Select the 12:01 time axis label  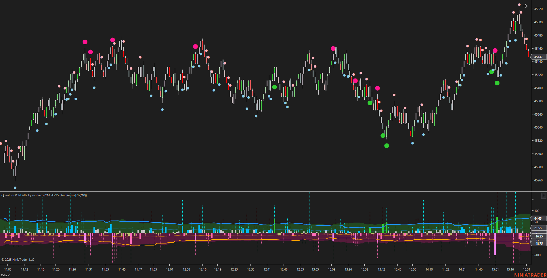coord(170,269)
